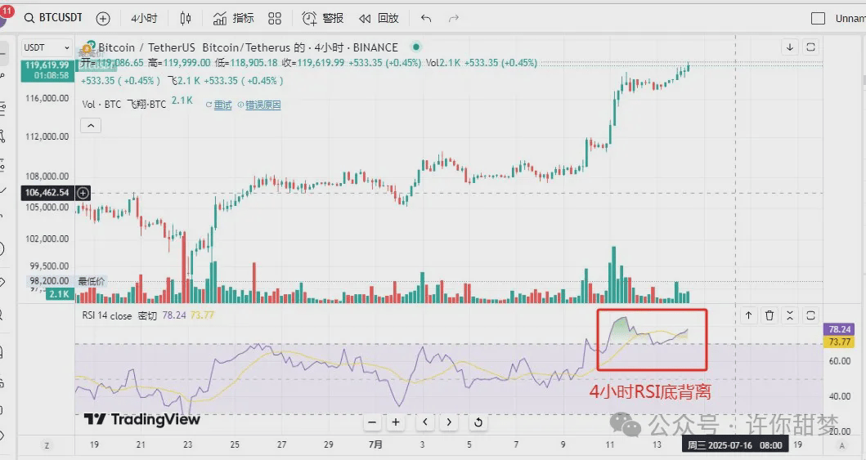
Task: Click the undo arrow in the top toolbar
Action: coord(426,19)
